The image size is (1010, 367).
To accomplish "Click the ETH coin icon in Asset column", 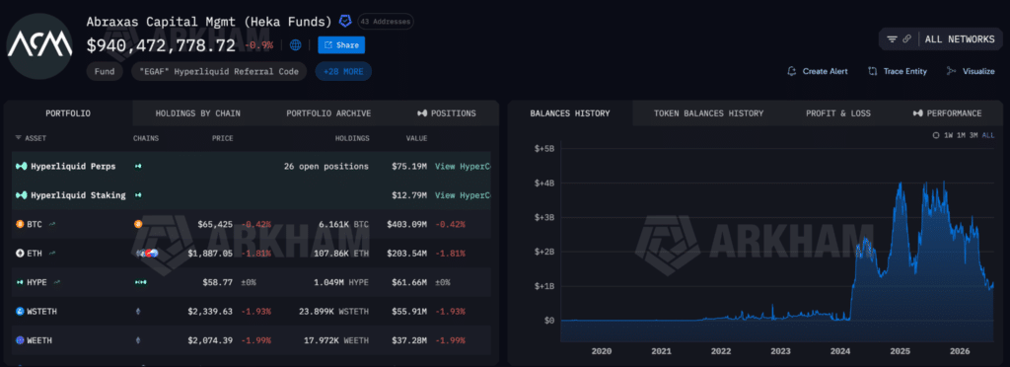I will (20, 253).
